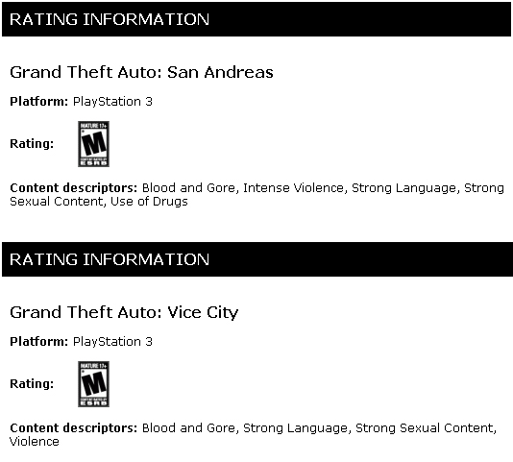Click Strong Language in San Andreas descriptors
The image size is (513, 462).
click(x=403, y=188)
